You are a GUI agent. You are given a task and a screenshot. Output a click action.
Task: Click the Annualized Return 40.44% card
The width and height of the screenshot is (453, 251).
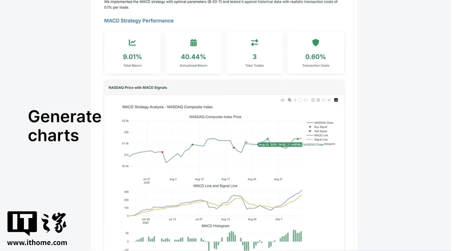[x=193, y=53]
